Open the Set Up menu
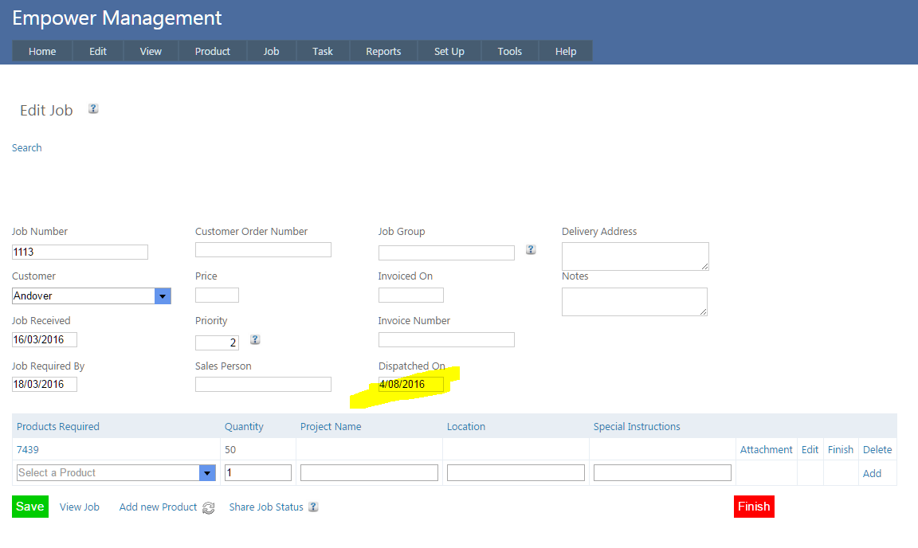918x548 pixels. point(449,51)
